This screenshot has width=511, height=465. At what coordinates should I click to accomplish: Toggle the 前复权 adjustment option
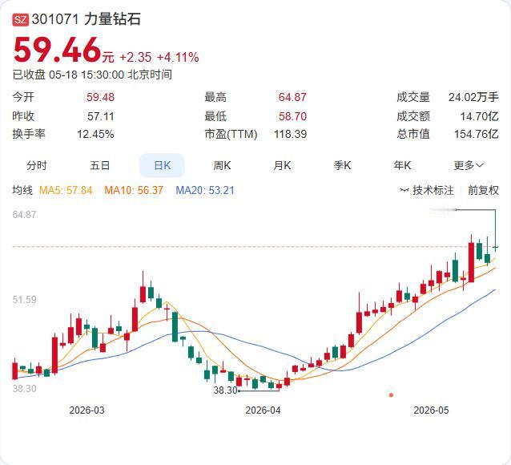[483, 190]
